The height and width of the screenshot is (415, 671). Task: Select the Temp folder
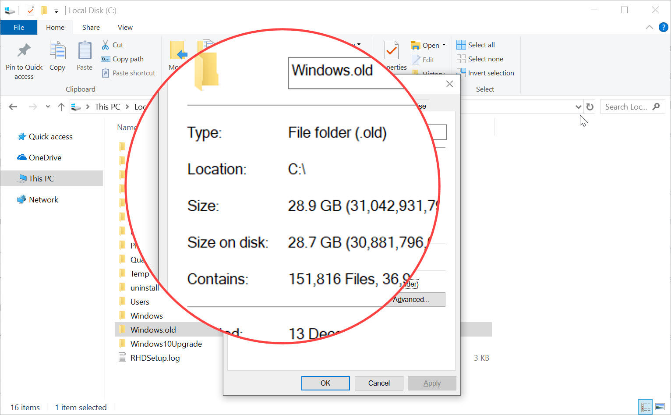coord(140,274)
